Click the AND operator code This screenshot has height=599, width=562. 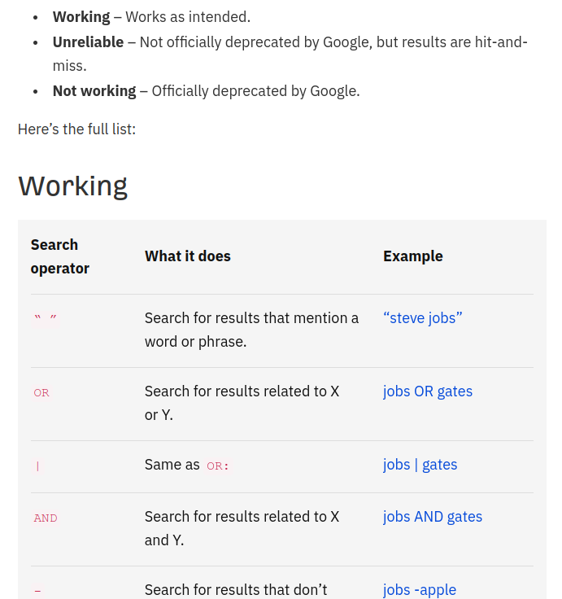(x=46, y=518)
